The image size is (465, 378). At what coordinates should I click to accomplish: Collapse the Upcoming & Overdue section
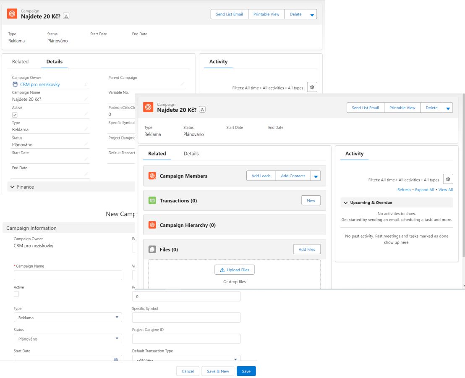[x=345, y=203]
